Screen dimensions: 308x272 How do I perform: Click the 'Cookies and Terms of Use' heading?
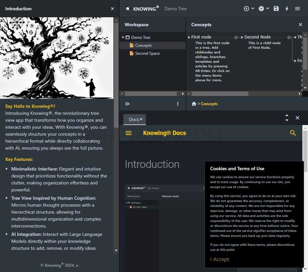point(237,169)
